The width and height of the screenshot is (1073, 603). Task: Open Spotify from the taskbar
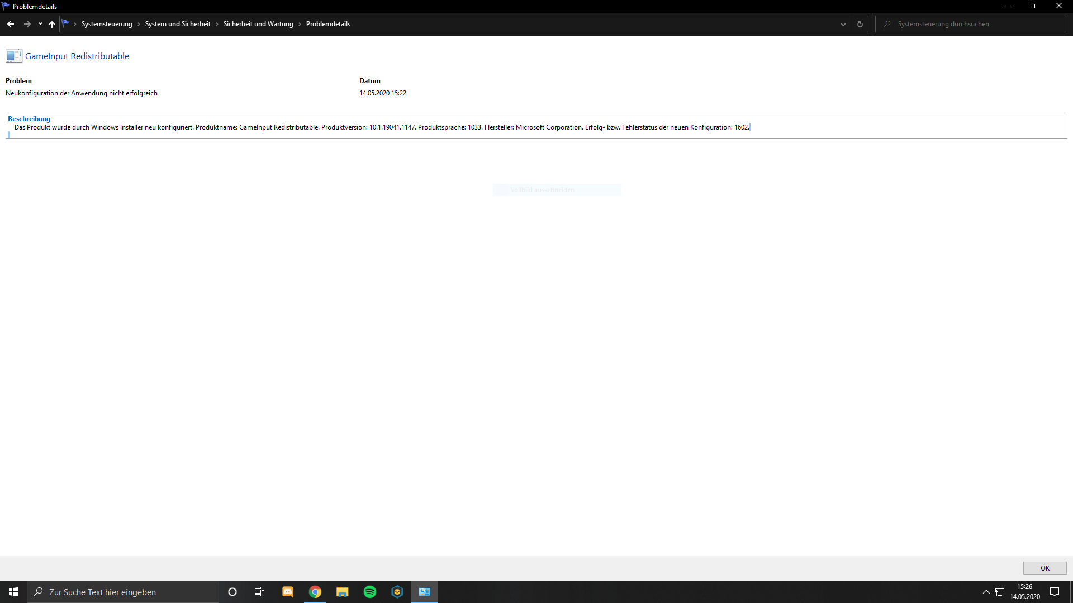370,592
